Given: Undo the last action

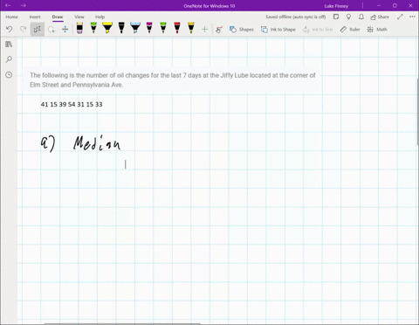Looking at the screenshot, I should [10, 29].
